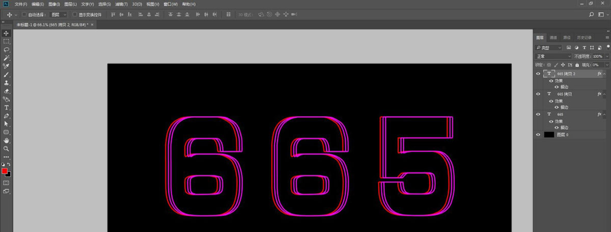Switch to 通道 channels tab
The height and width of the screenshot is (232, 611).
click(553, 38)
